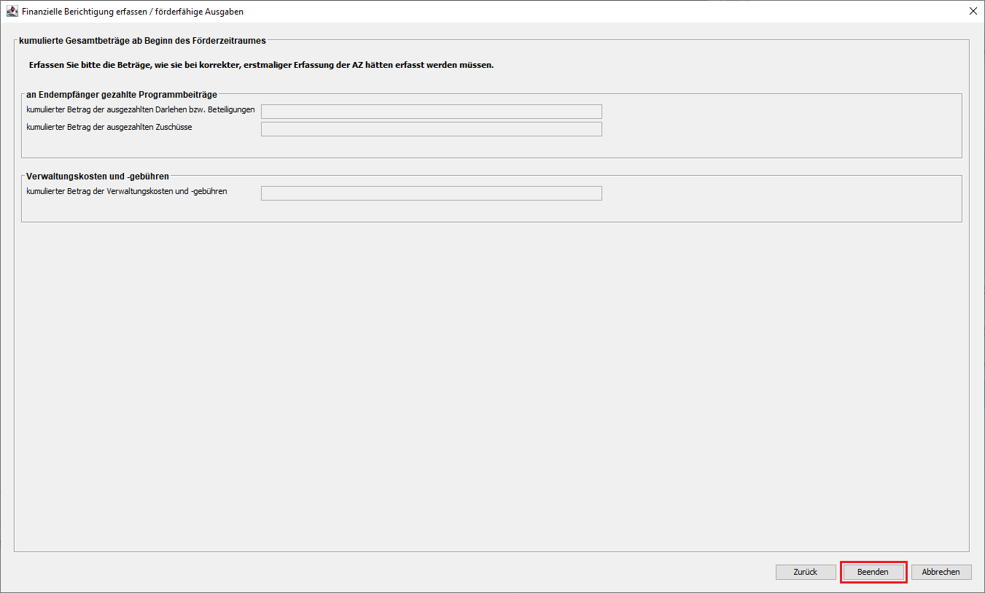Click the bold 'Verwaltungskosten und -gebühren' group heading

coord(98,177)
